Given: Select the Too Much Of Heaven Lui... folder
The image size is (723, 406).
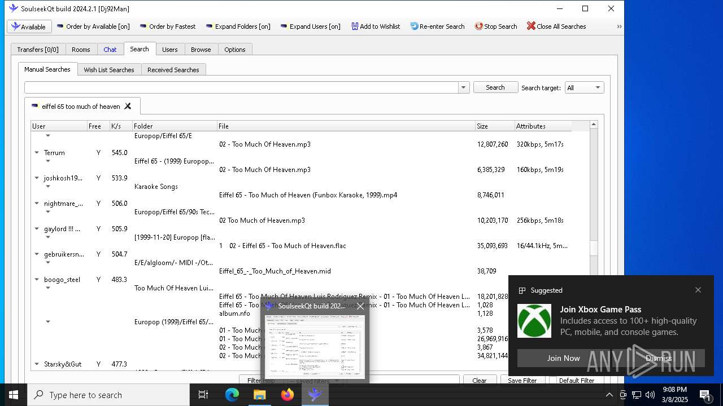Looking at the screenshot, I should pos(174,288).
